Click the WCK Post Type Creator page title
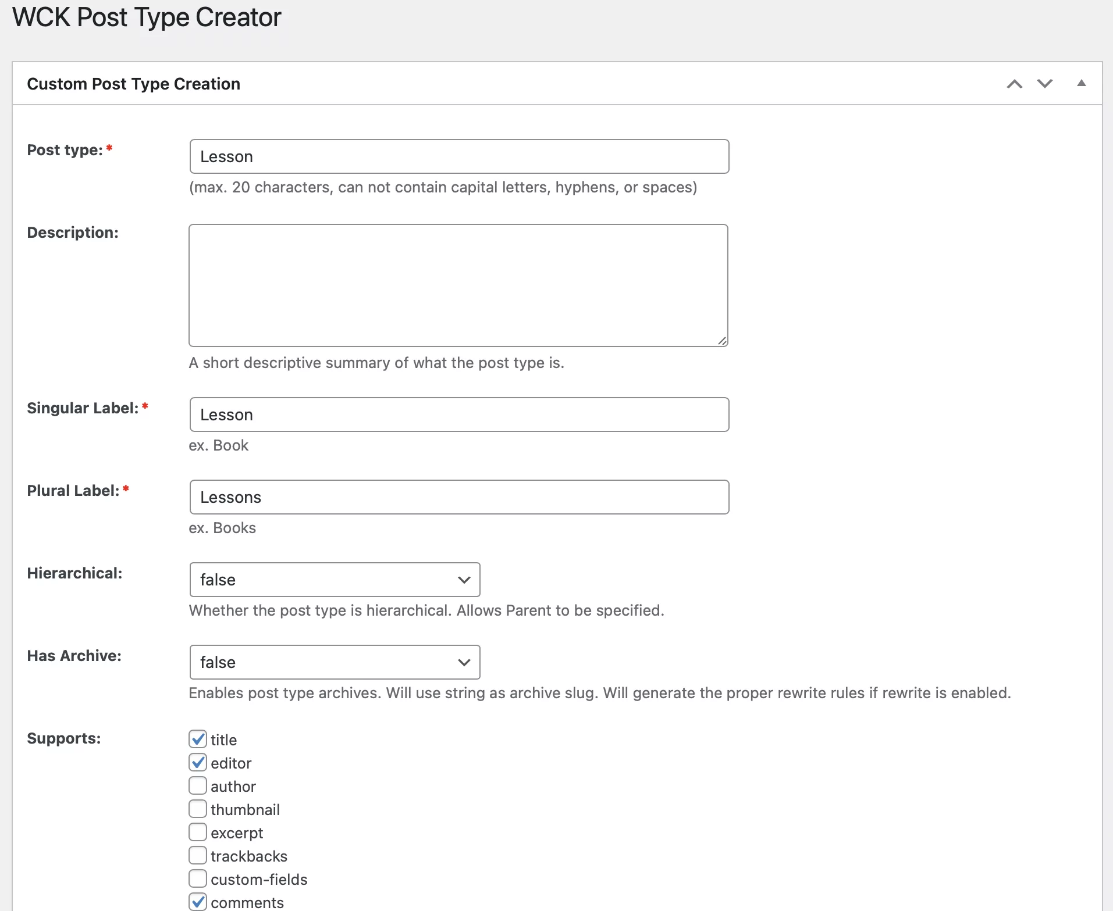 point(147,17)
